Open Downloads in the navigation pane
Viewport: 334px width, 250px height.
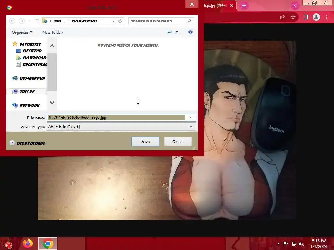[x=31, y=58]
